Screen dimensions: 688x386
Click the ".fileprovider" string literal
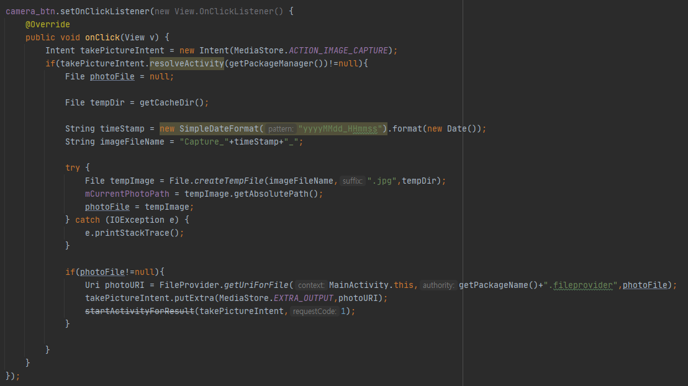tap(581, 285)
